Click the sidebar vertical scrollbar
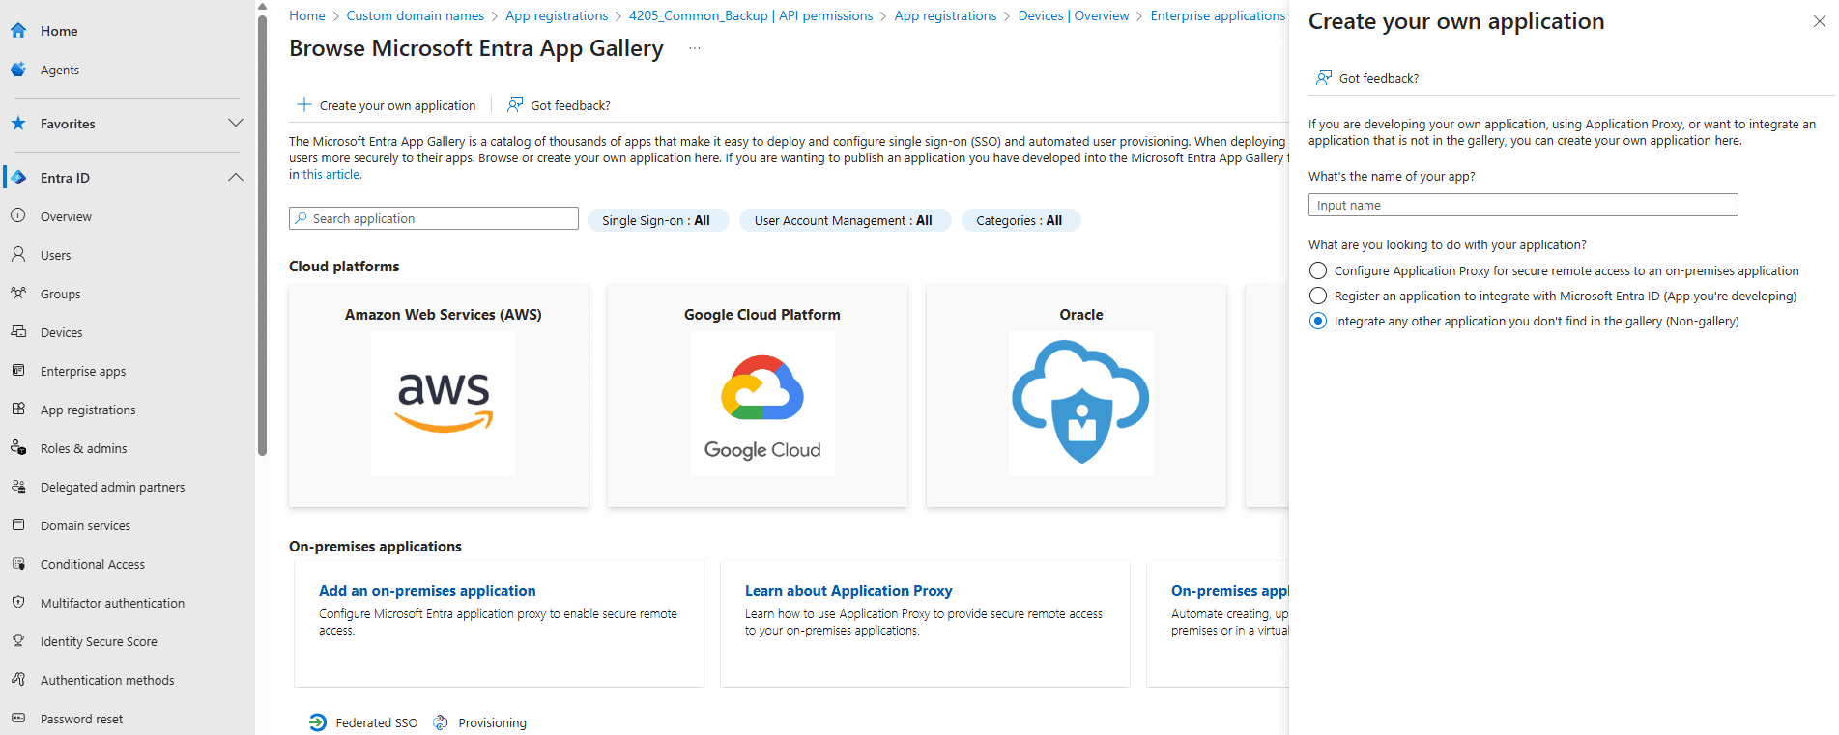This screenshot has height=735, width=1839. [262, 235]
